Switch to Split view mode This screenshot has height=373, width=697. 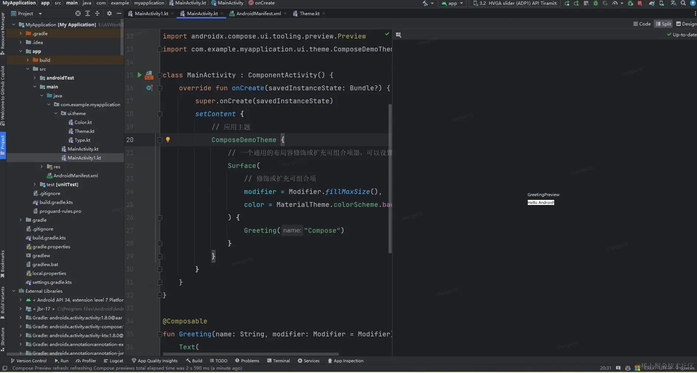pos(663,24)
